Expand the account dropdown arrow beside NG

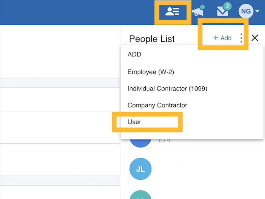click(x=258, y=11)
